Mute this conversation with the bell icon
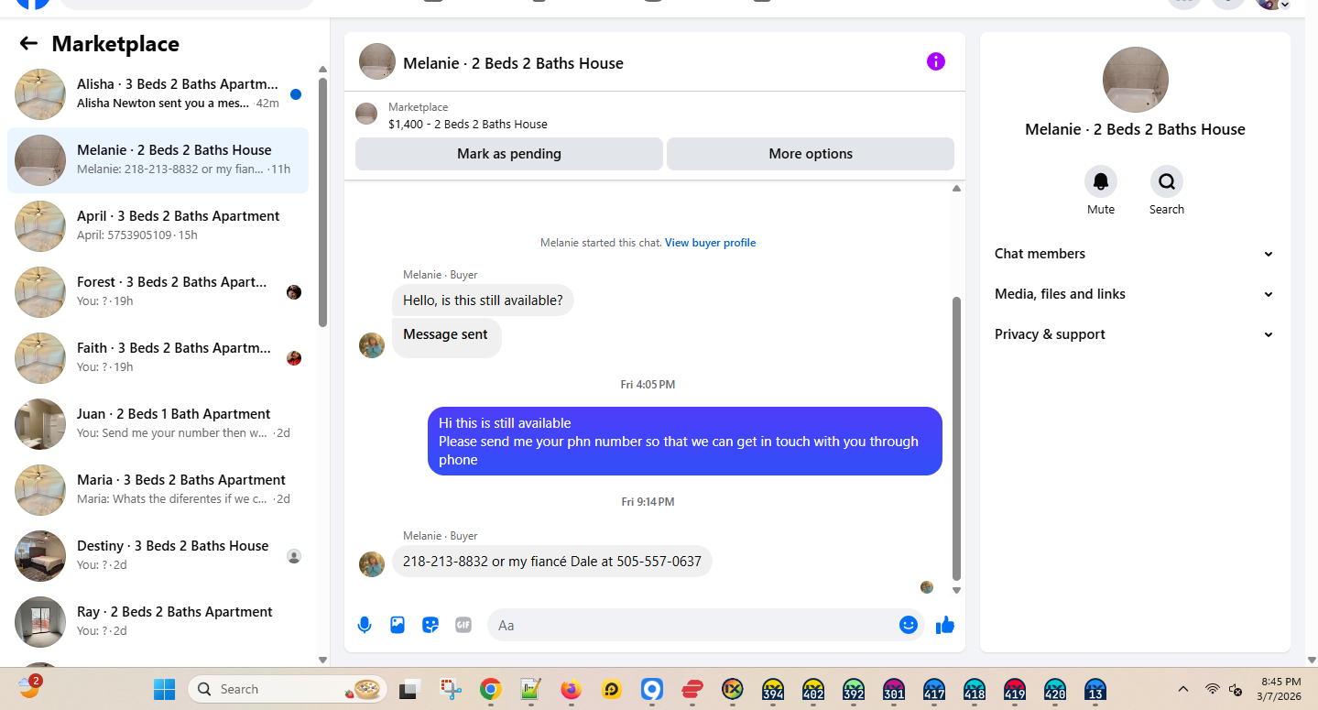This screenshot has height=710, width=1318. (x=1101, y=181)
